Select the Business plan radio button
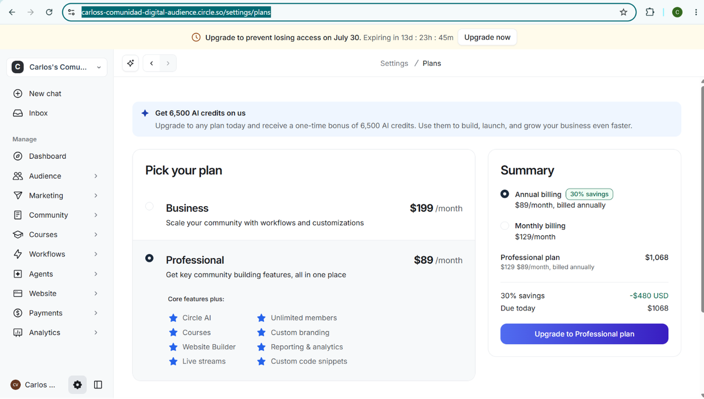The height and width of the screenshot is (399, 704). coord(150,207)
